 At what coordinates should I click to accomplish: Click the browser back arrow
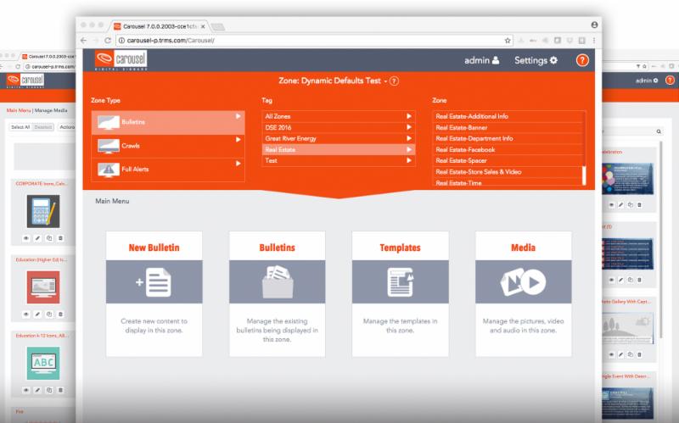pyautogui.click(x=84, y=40)
